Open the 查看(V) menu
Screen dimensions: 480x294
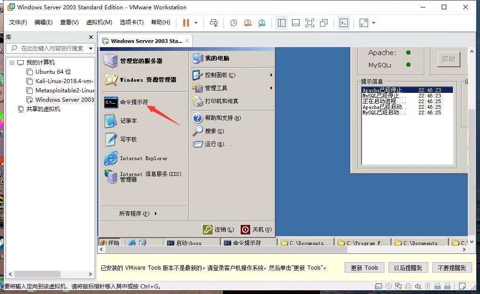[69, 22]
